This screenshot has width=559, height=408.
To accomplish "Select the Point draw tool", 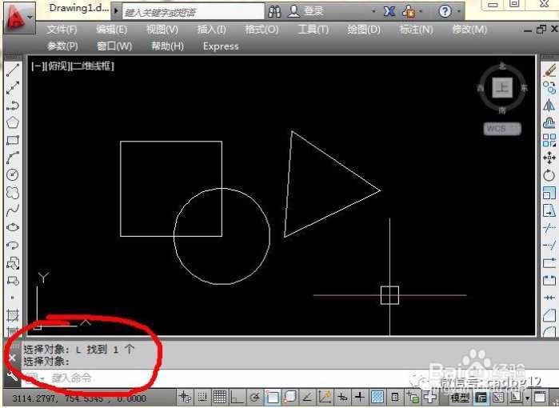I will (x=13, y=298).
